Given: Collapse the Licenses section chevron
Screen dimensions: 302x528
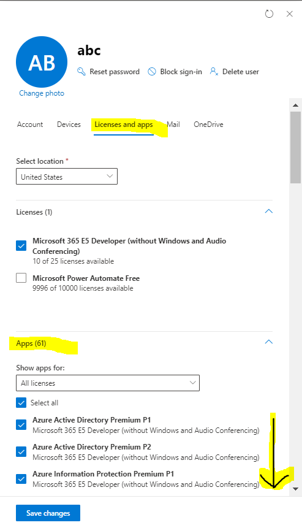Looking at the screenshot, I should pos(269,212).
